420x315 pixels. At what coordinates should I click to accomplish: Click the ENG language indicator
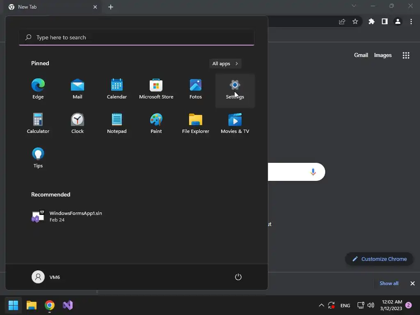point(345,305)
